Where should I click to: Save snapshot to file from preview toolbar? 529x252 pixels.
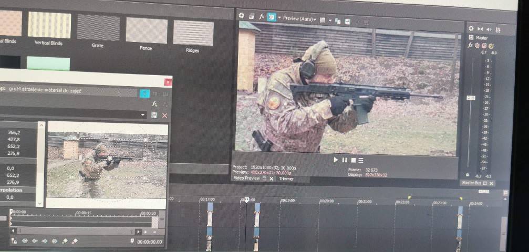click(x=347, y=22)
